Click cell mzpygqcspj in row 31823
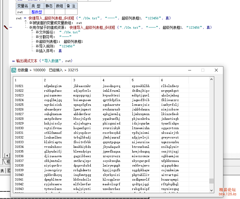Image resolution: width=240 pixels, height=199 pixels. pos(82,95)
